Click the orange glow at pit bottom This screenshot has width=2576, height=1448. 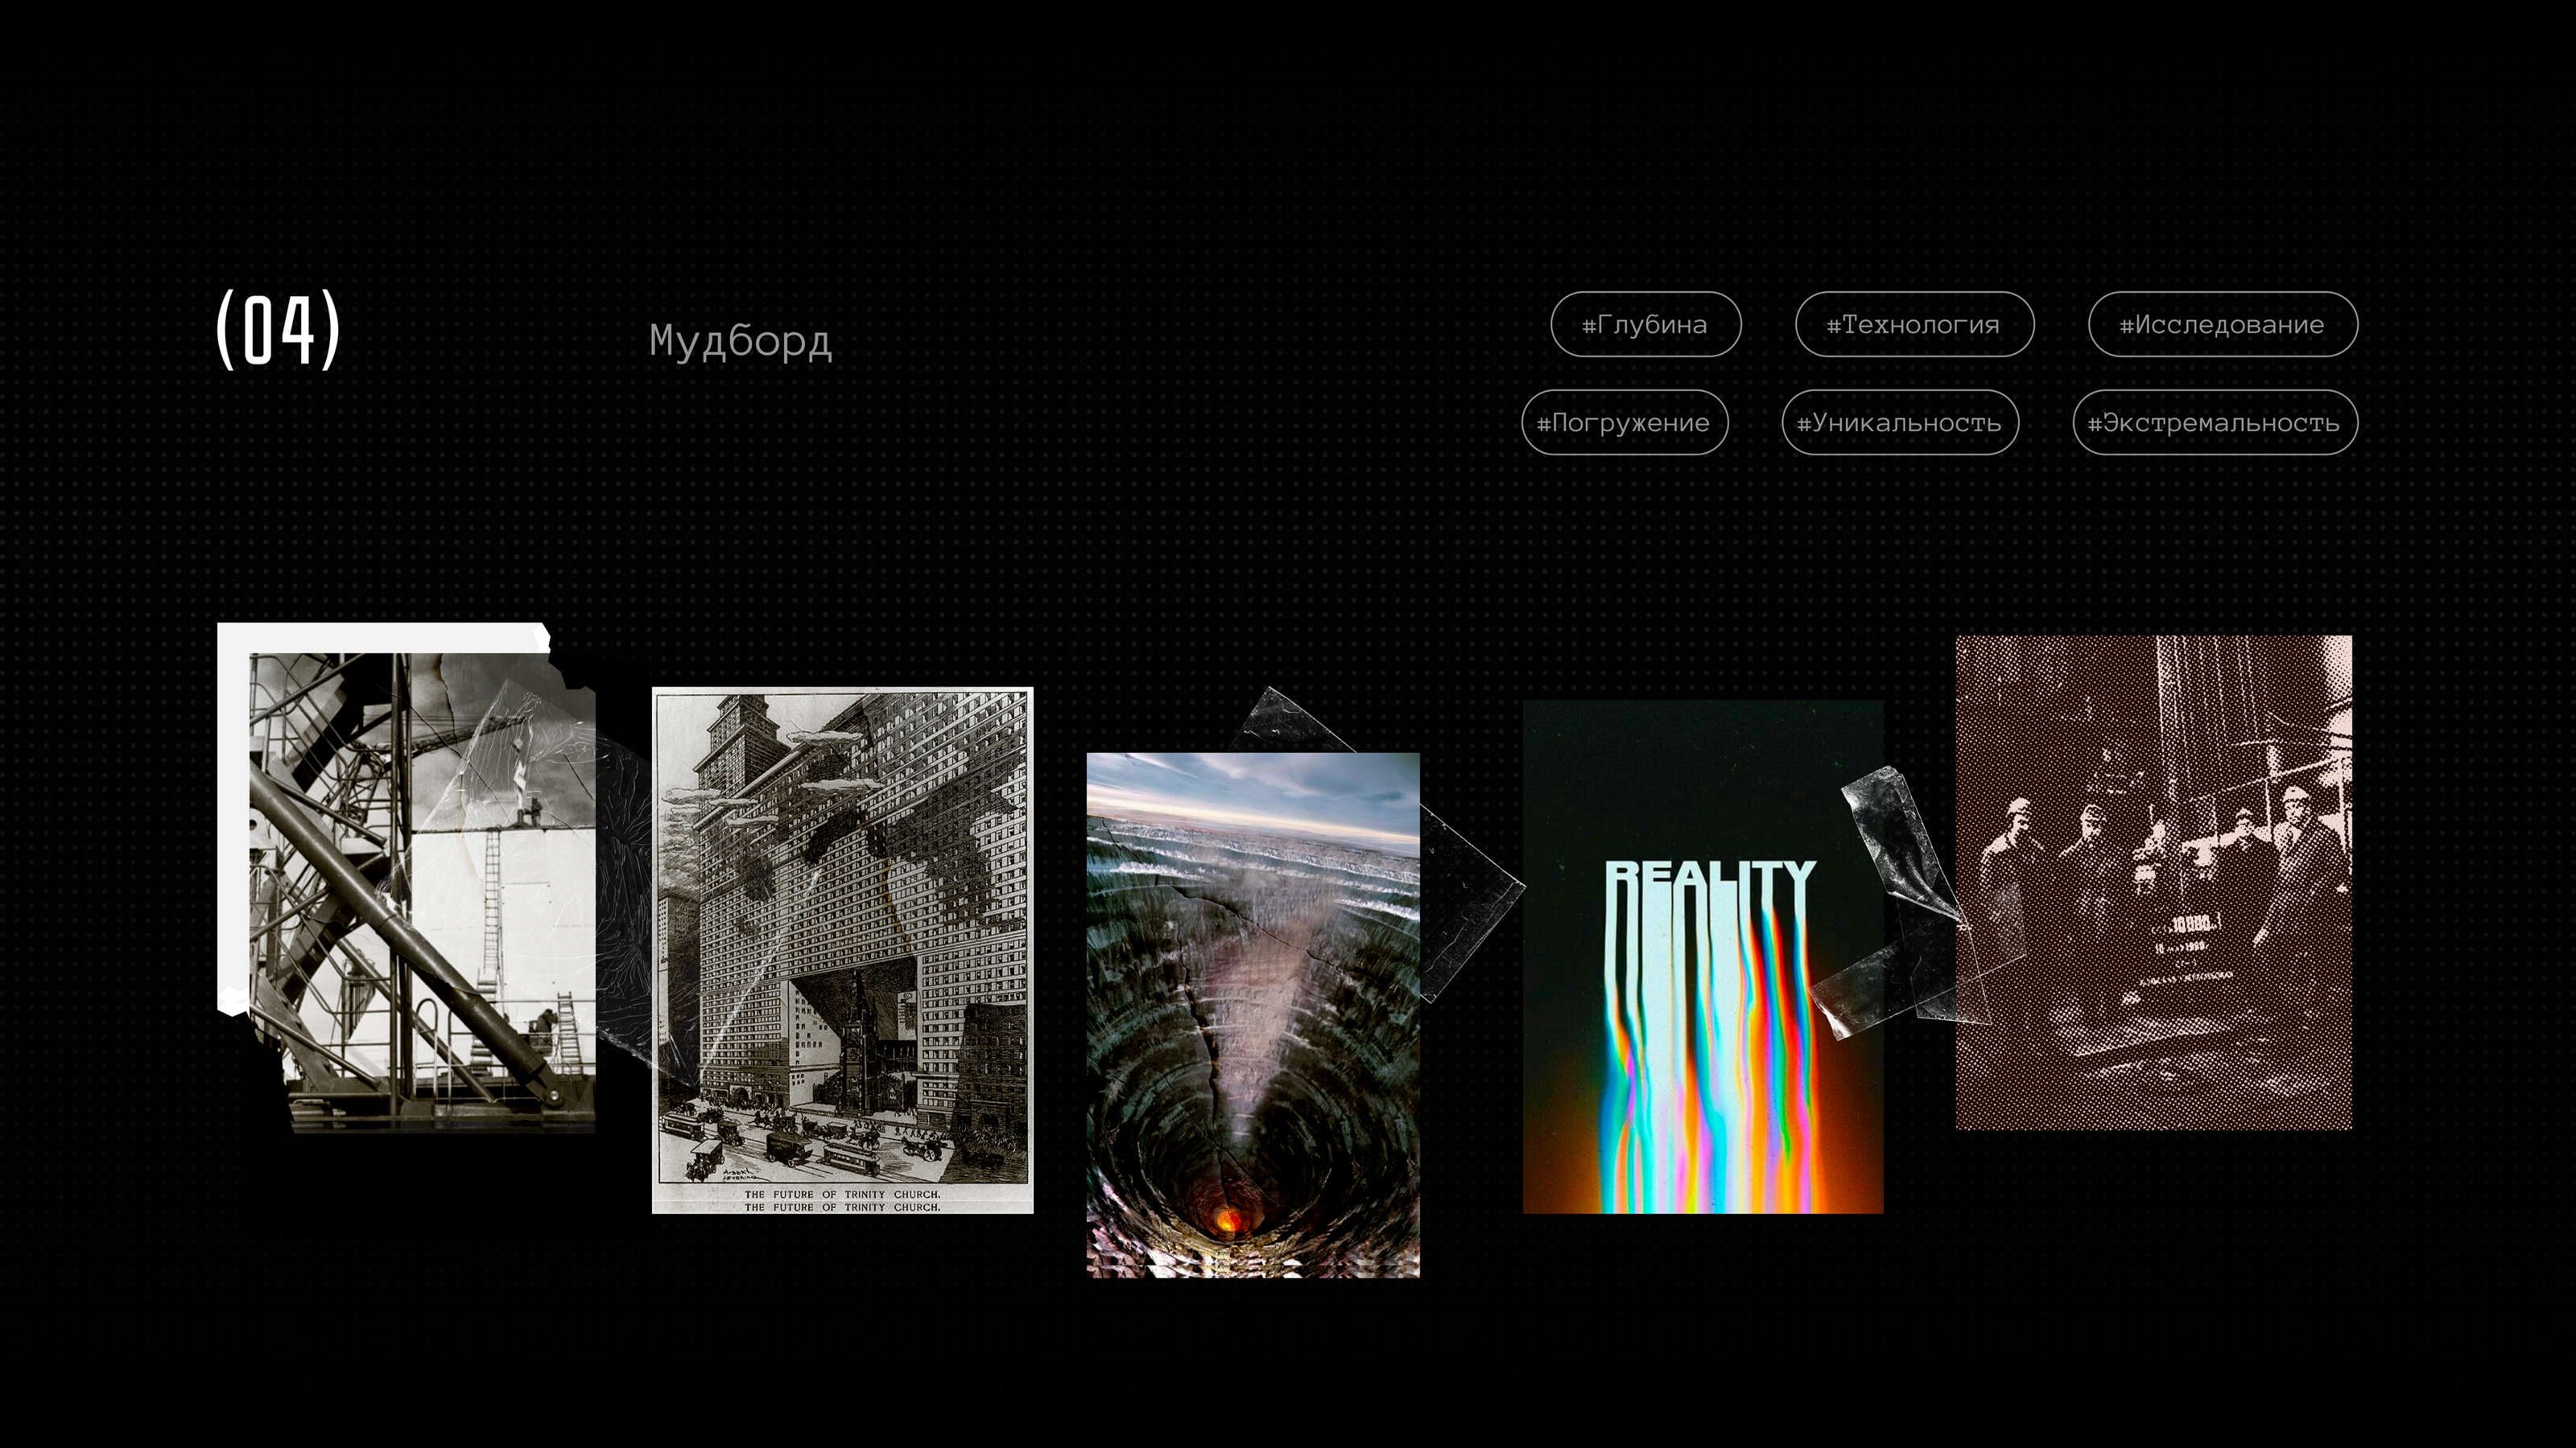click(1229, 1220)
